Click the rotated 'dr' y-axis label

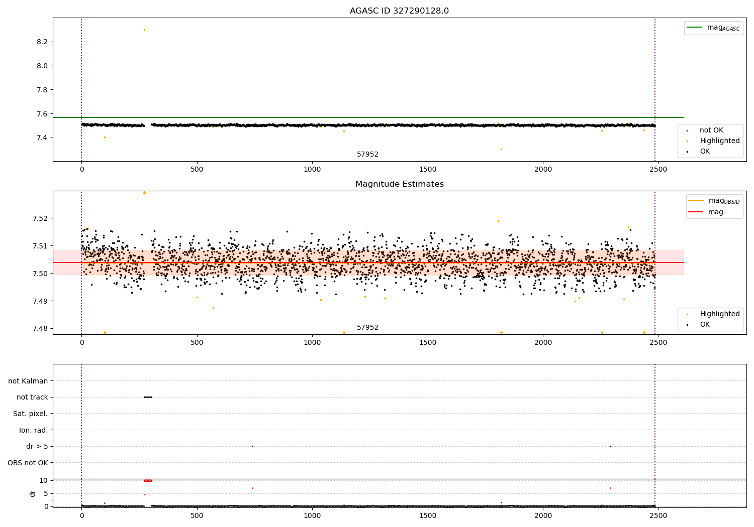pos(33,493)
